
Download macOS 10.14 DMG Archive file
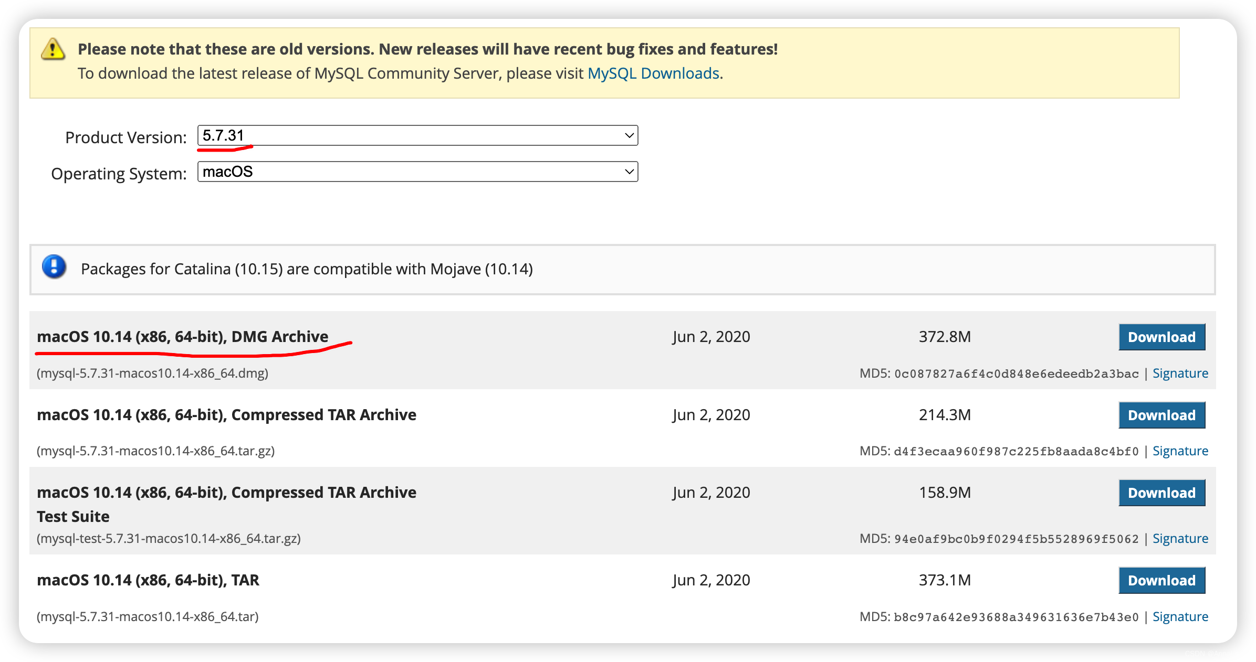[1162, 337]
